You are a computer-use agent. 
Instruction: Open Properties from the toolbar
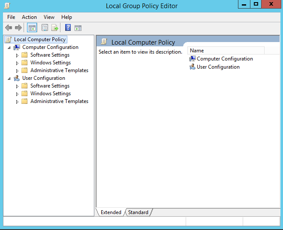(x=45, y=28)
